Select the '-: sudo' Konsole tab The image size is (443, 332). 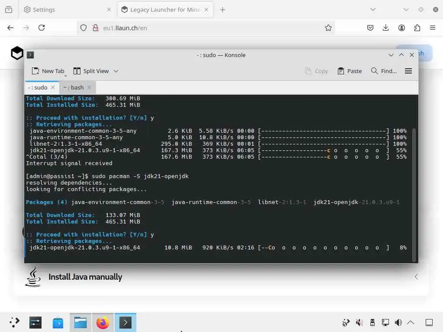[x=42, y=87]
